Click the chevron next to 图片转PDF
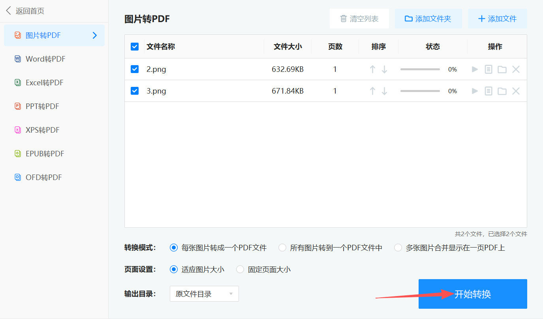The image size is (543, 319). pyautogui.click(x=94, y=35)
